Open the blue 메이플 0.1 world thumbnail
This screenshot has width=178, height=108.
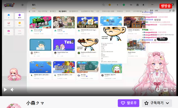[x=40, y=45]
